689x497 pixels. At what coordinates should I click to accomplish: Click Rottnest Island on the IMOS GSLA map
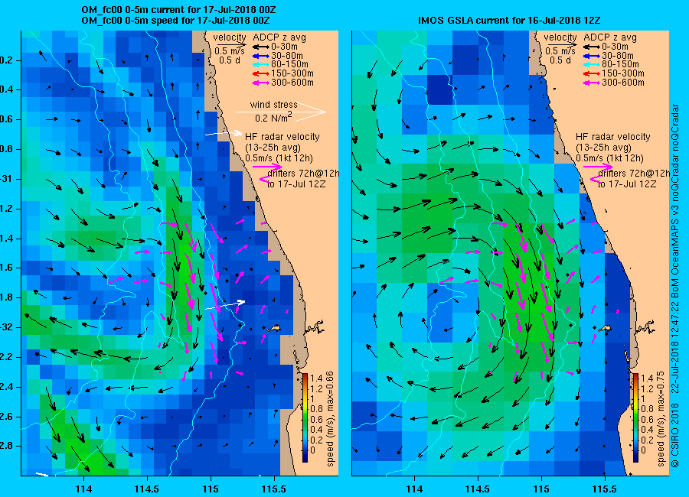605,328
